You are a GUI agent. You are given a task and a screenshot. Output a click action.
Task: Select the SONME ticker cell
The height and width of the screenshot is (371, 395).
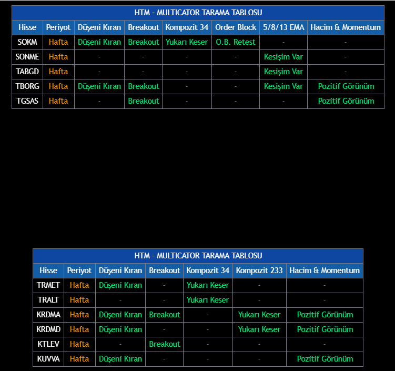point(27,57)
